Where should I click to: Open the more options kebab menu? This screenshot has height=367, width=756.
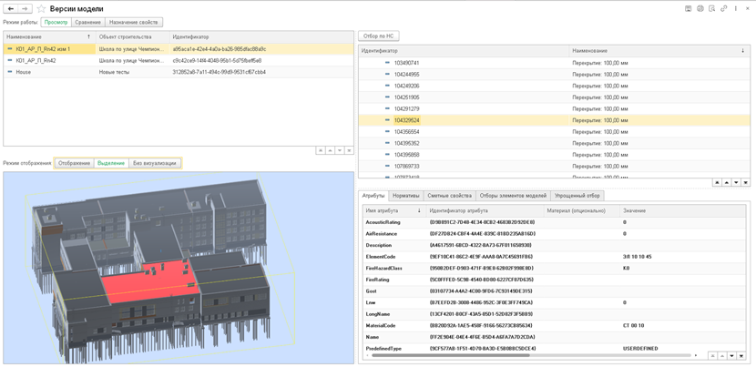click(736, 8)
